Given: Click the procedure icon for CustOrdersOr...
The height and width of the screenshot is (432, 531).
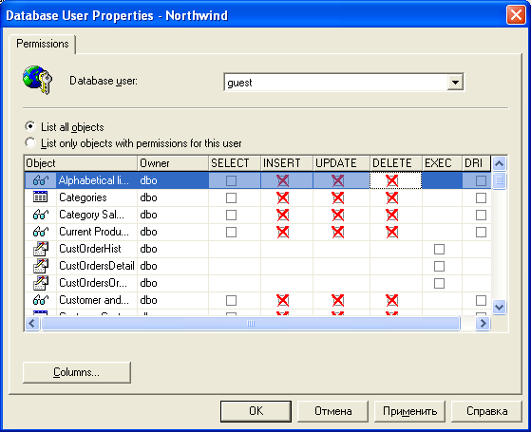Looking at the screenshot, I should click(x=41, y=283).
